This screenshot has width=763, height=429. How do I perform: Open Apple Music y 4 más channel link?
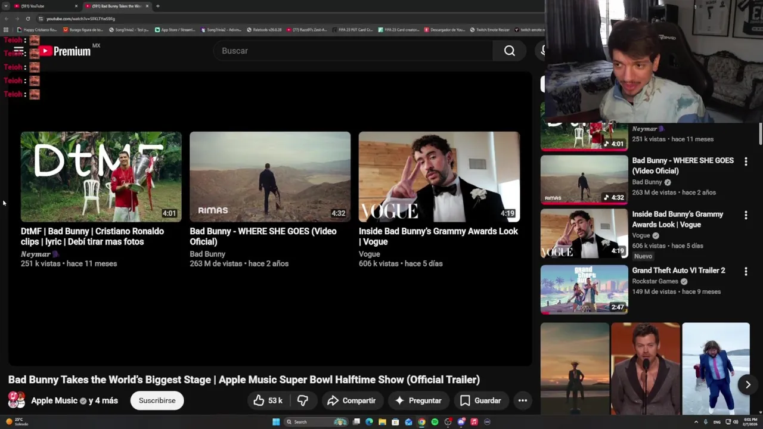(x=75, y=400)
